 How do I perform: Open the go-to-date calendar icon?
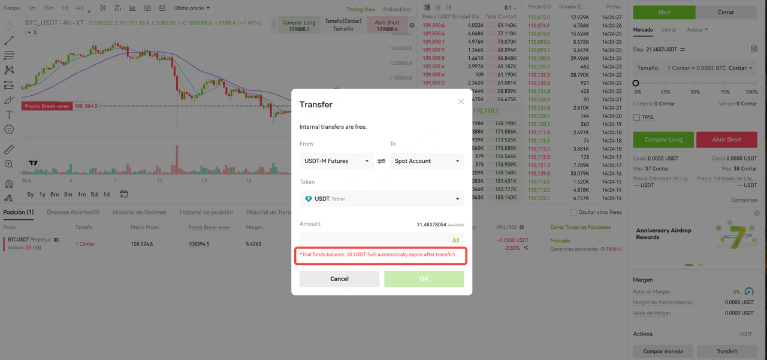pyautogui.click(x=123, y=194)
